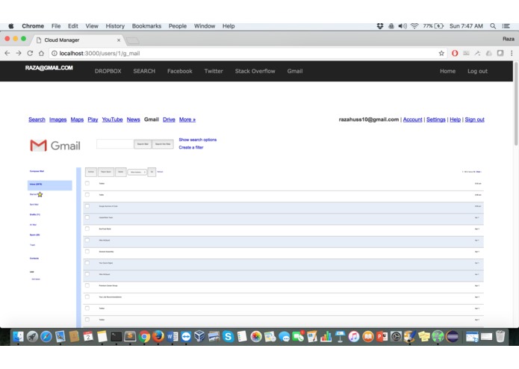Click the Search Mail button
The image size is (519, 369).
[143, 144]
